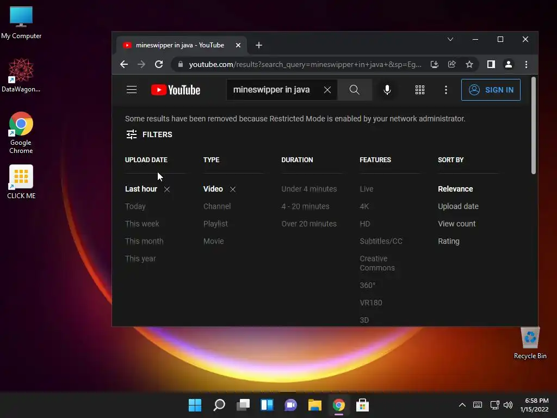Filter uploads by This week

click(142, 224)
